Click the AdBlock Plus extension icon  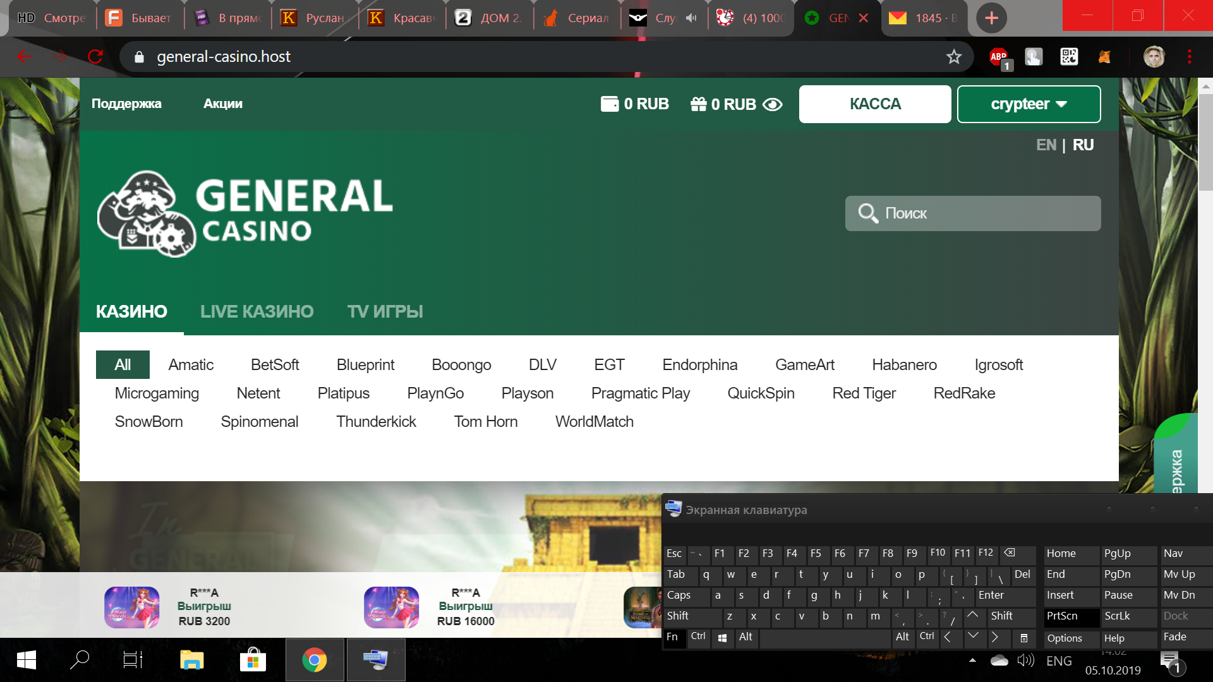pos(999,57)
